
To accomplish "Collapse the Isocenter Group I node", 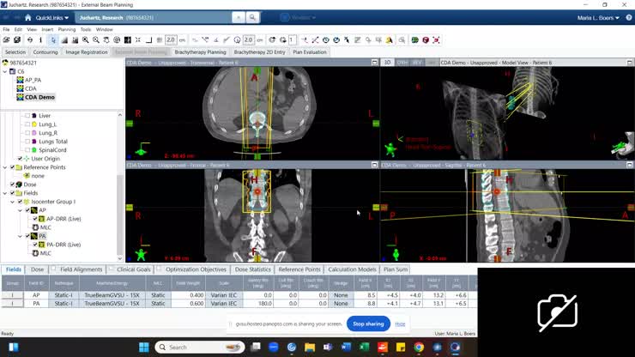I will tap(13, 202).
